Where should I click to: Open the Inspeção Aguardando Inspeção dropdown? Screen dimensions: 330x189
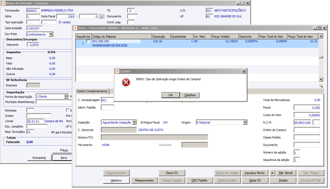[134, 122]
